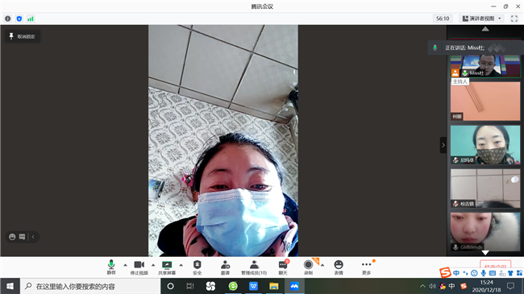Screen dimensions: 524x294
Task: Open the 聊天 chat panel
Action: 283,267
